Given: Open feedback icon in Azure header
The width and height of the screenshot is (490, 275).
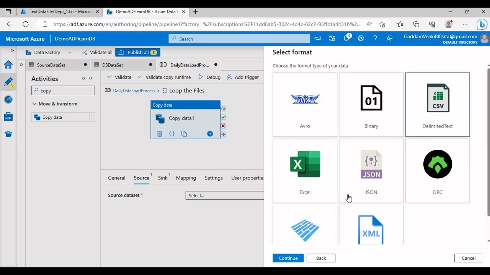Looking at the screenshot, I should tap(390, 39).
